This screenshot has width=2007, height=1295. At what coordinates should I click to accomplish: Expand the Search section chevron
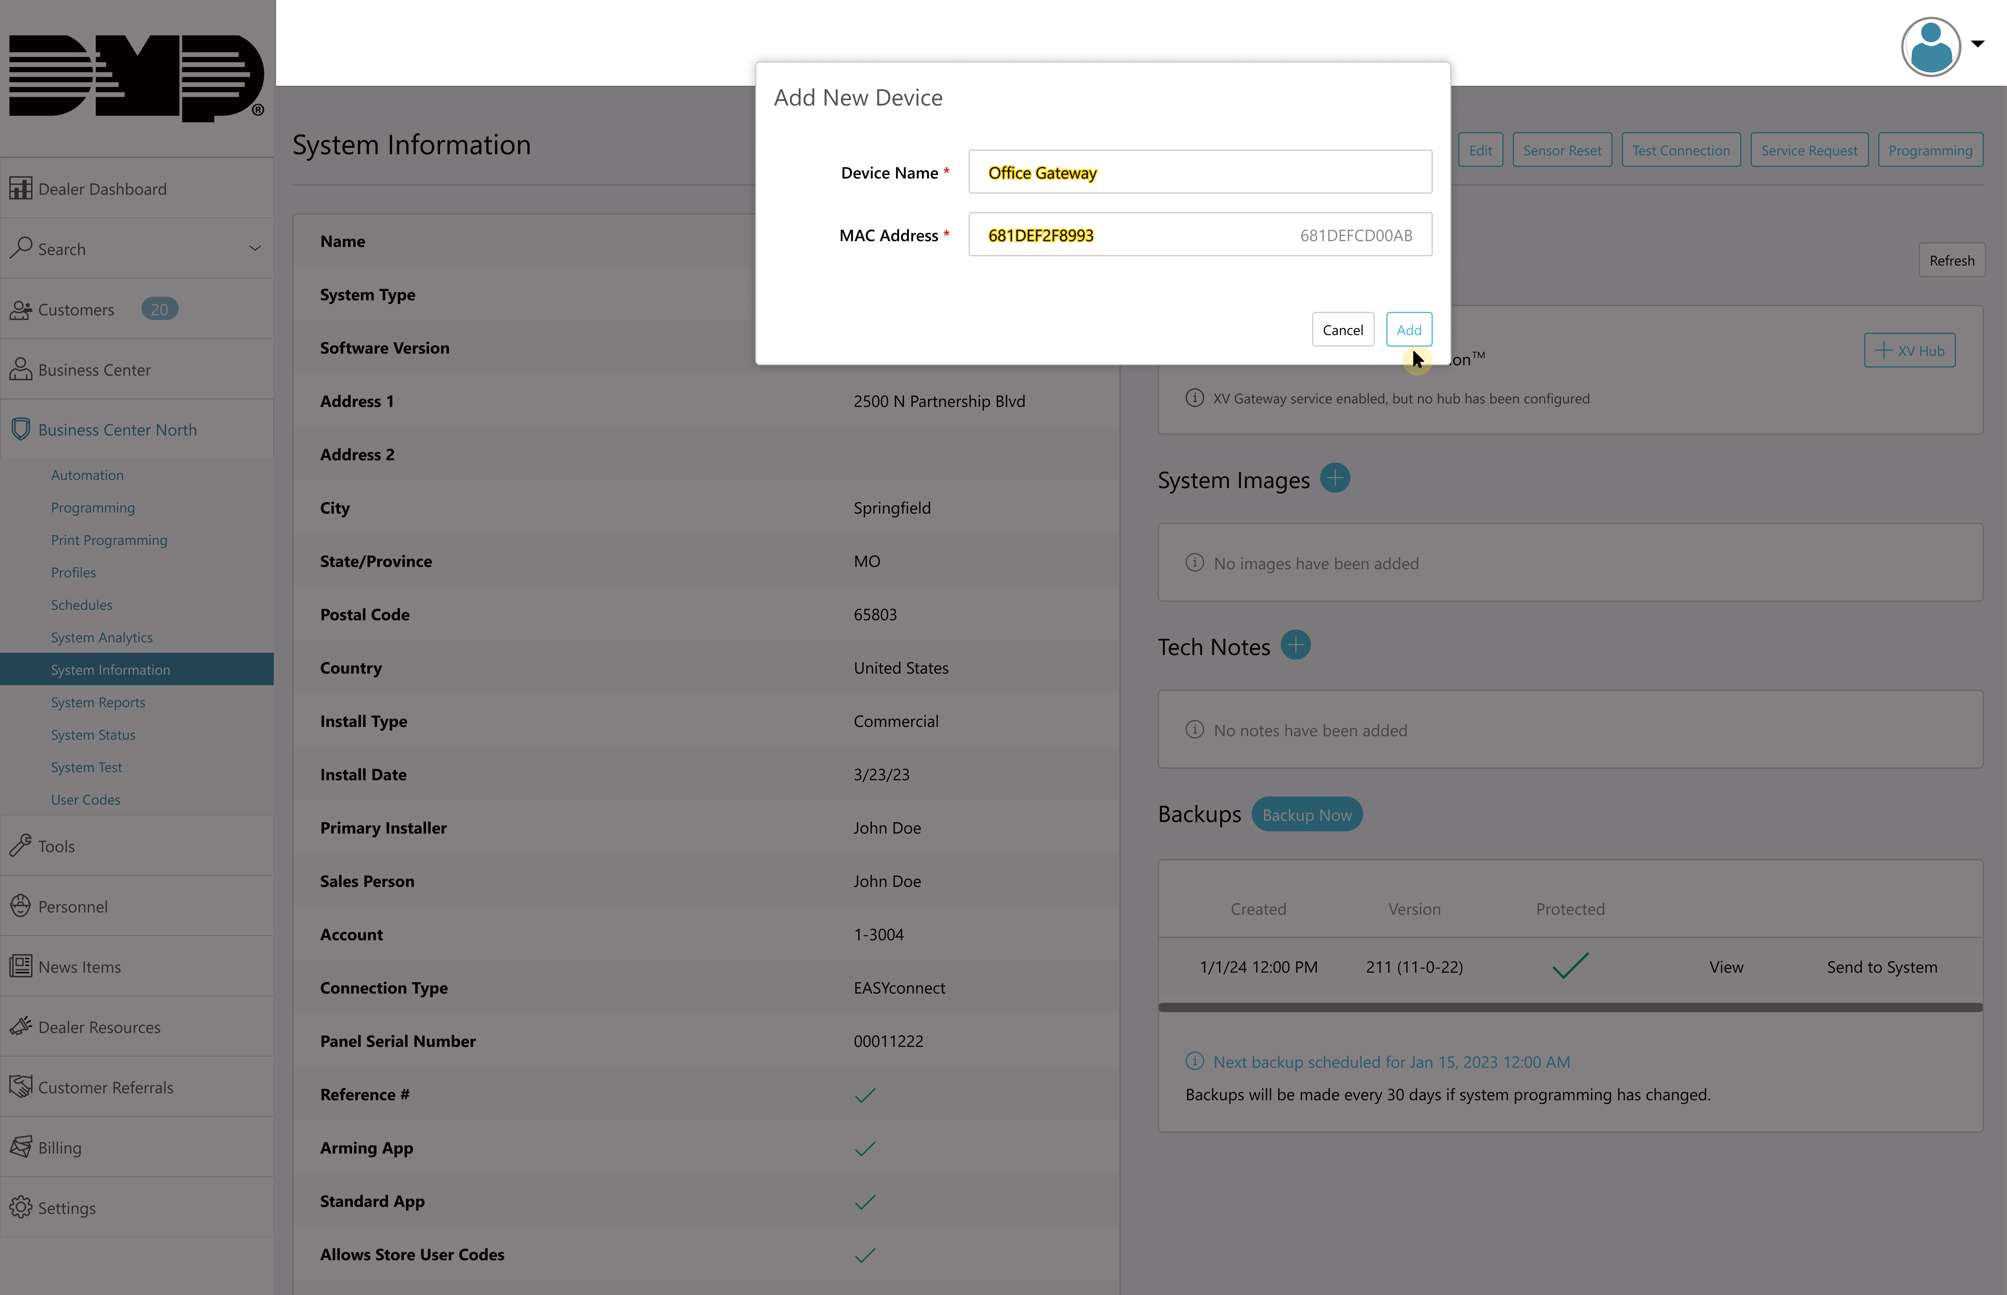coord(255,248)
